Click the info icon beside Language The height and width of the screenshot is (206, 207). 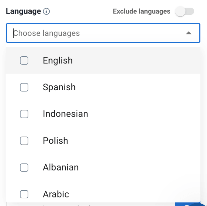(x=46, y=12)
